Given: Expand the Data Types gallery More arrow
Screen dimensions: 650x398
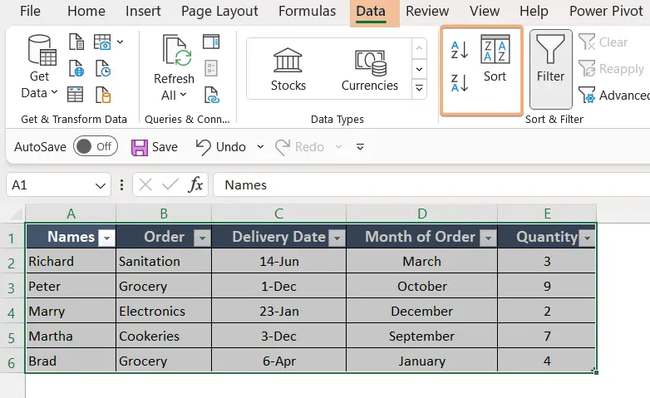Looking at the screenshot, I should click(x=419, y=88).
